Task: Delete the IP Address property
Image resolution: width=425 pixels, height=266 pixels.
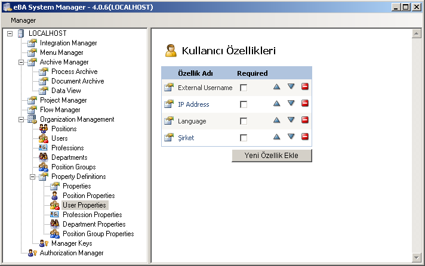Action: pyautogui.click(x=305, y=103)
